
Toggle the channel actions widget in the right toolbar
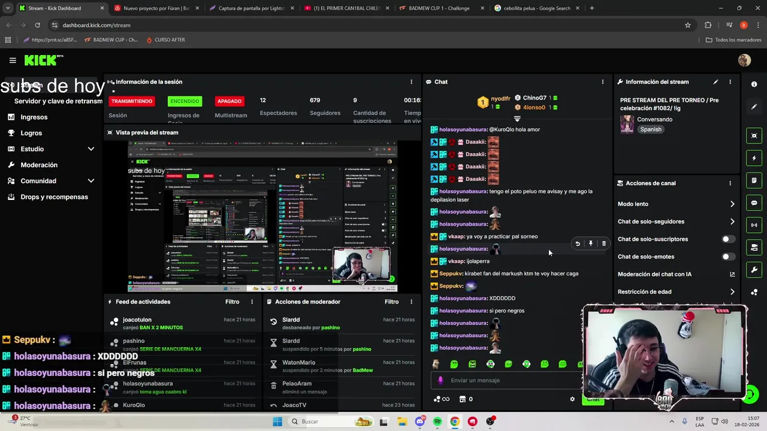pos(754,247)
